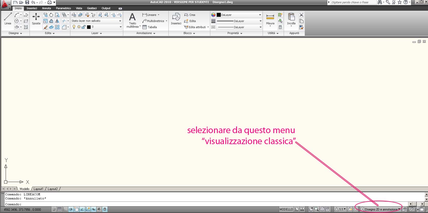The image size is (428, 213).
Task: Choose the Erase tool icon
Action: tap(45, 27)
